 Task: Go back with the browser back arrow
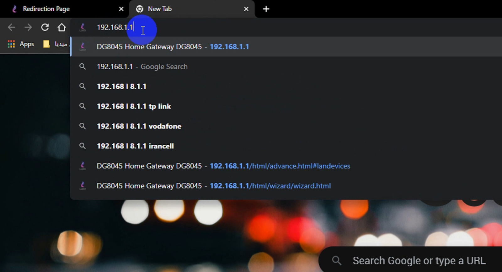12,27
